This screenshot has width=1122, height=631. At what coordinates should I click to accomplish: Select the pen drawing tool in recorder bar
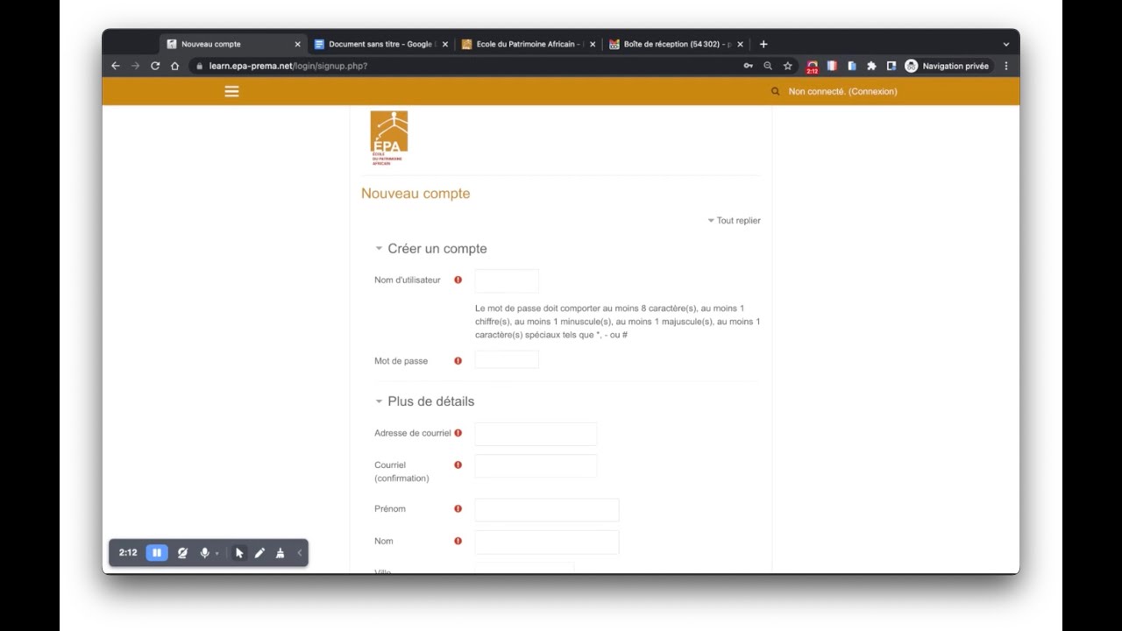click(x=259, y=553)
